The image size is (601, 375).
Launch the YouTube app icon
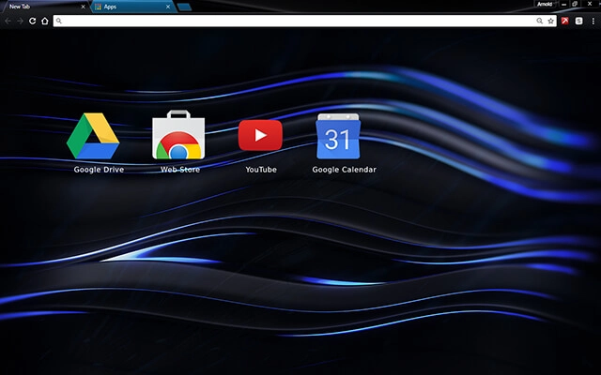point(261,135)
